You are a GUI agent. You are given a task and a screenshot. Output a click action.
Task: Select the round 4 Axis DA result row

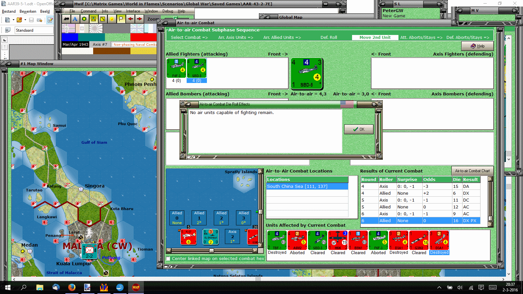pyautogui.click(x=420, y=187)
